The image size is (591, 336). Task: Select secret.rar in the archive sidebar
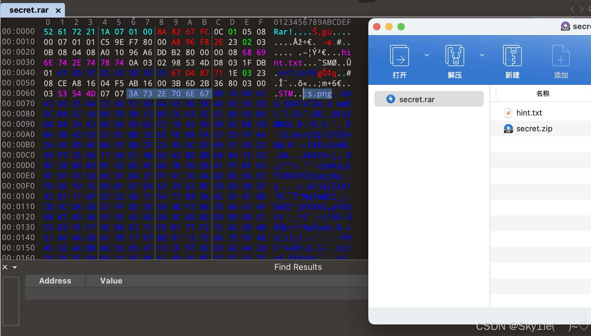428,99
